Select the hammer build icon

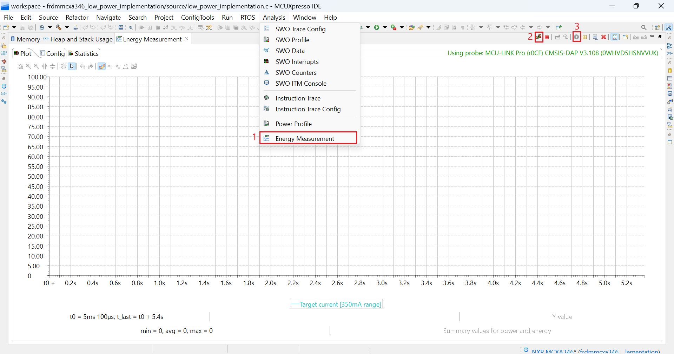pyautogui.click(x=58, y=27)
